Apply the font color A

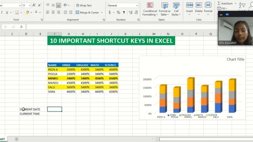[x=36, y=12]
